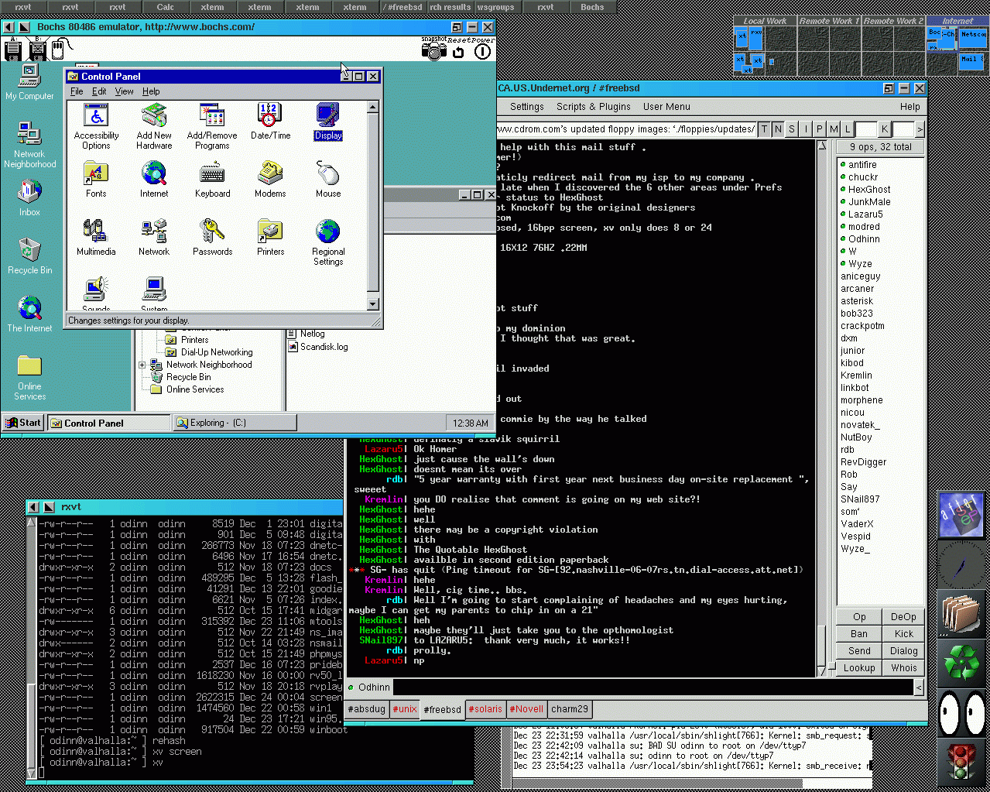Click the Bochs floppy B: drive icon
Image resolution: width=990 pixels, height=792 pixels.
(37, 48)
